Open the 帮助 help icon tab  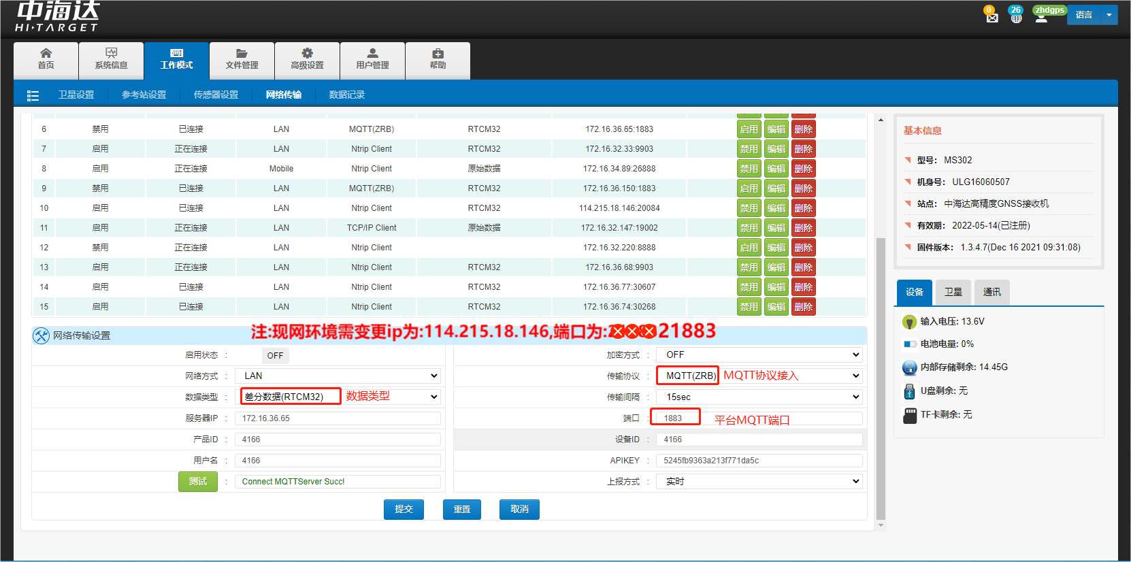438,59
